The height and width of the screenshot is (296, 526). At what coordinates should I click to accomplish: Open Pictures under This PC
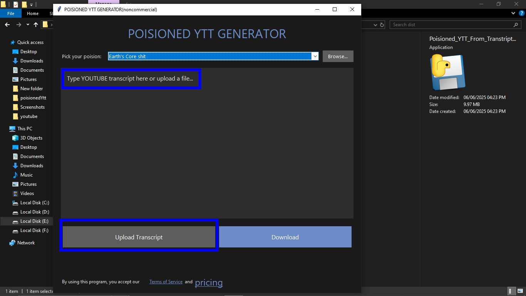coord(28,184)
